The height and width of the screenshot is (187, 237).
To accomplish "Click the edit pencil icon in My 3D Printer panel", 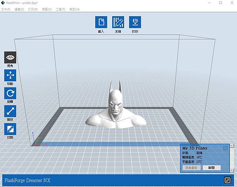I will [x=226, y=148].
